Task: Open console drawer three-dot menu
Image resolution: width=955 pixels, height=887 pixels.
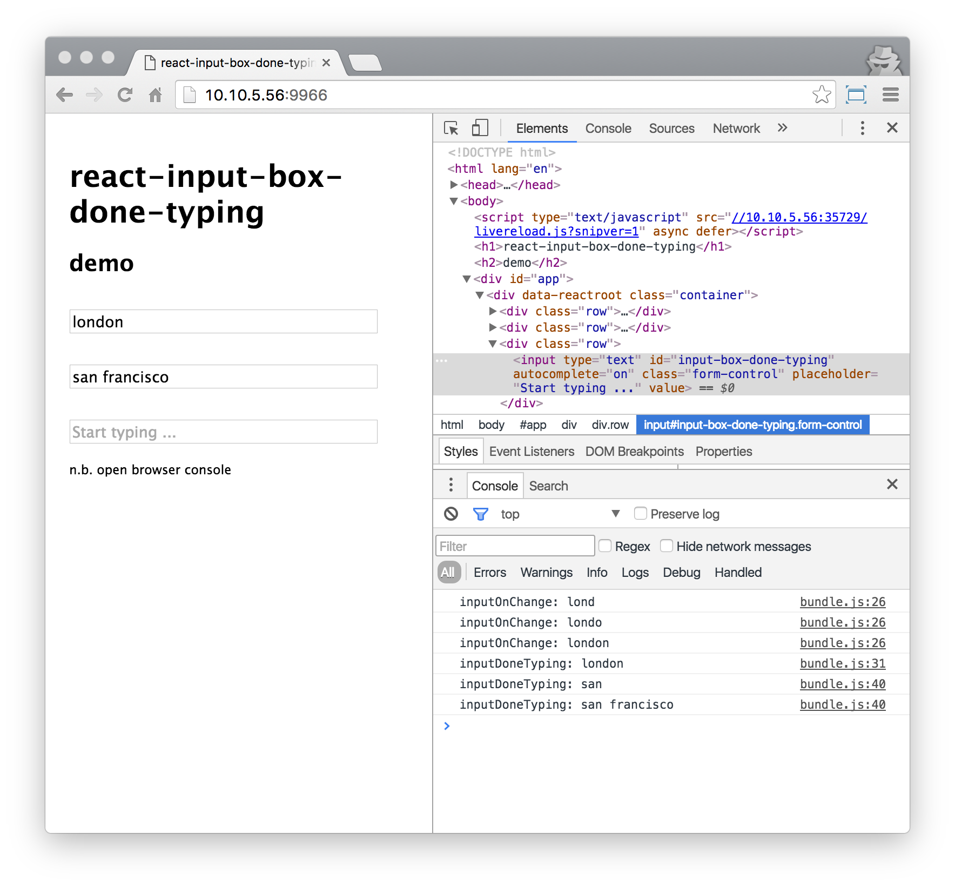Action: pyautogui.click(x=450, y=485)
